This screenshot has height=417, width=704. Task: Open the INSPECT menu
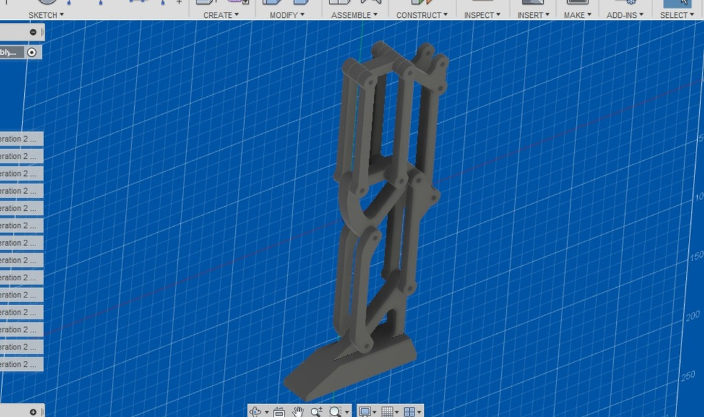pos(482,15)
